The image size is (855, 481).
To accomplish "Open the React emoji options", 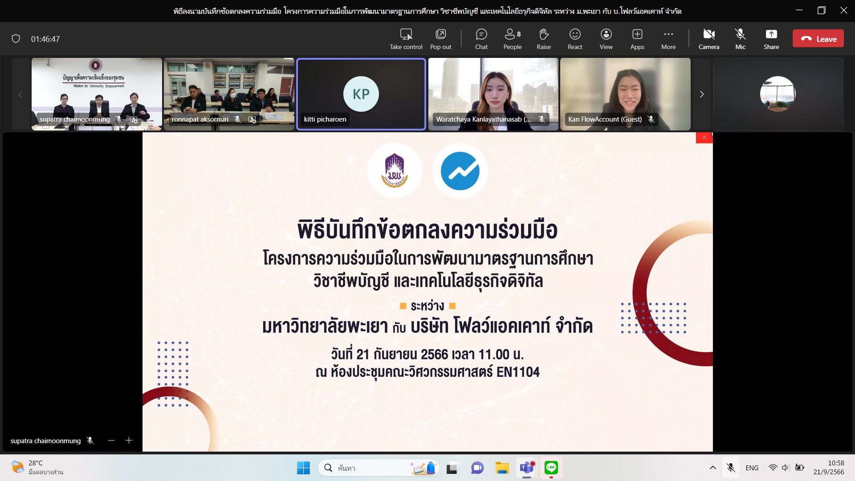I will [x=575, y=39].
